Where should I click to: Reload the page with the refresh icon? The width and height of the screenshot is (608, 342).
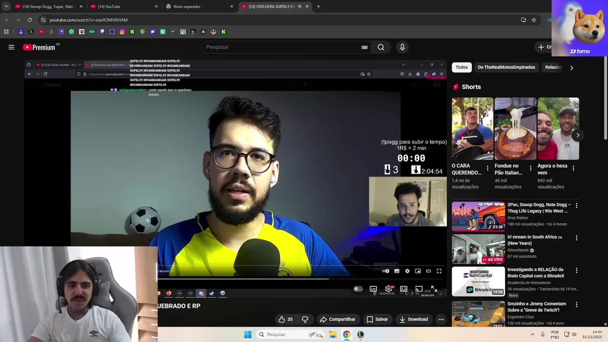click(29, 20)
